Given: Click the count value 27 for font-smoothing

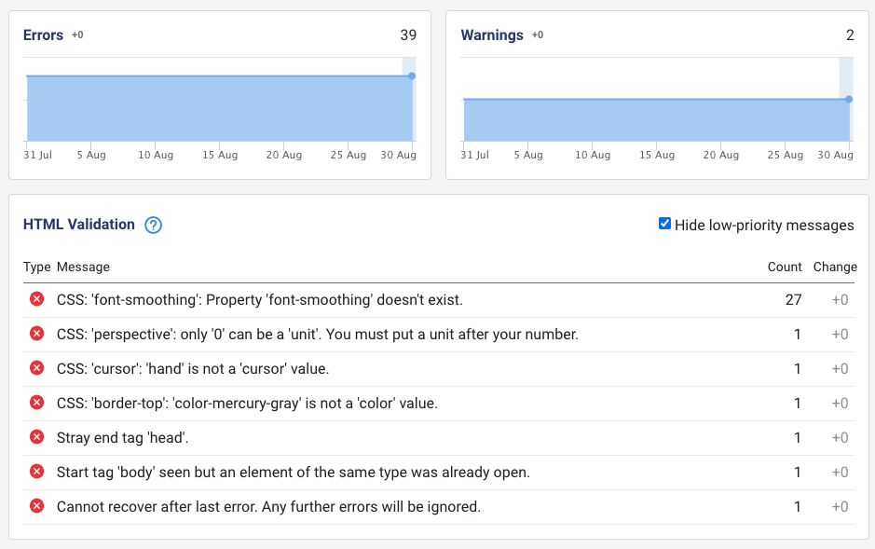Looking at the screenshot, I should tap(794, 299).
